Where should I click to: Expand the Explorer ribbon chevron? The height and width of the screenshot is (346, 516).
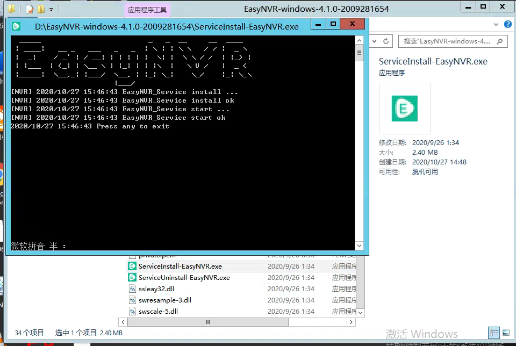click(496, 24)
